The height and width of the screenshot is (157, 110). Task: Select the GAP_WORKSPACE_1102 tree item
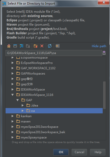[x=36, y=68]
